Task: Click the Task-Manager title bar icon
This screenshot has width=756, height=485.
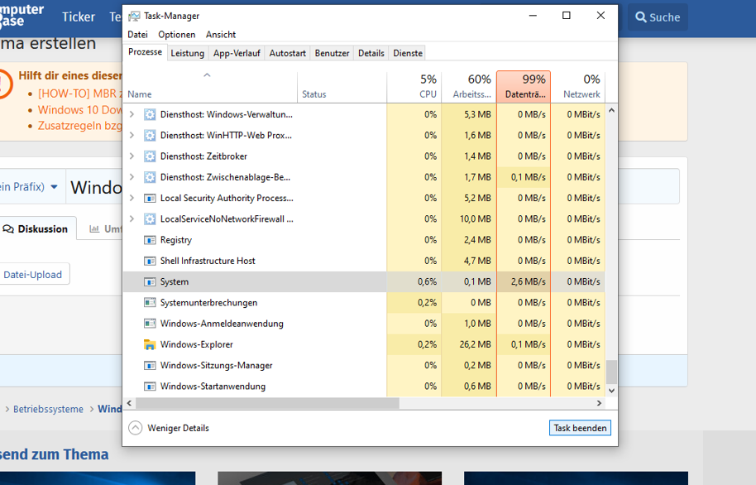Action: pos(134,16)
